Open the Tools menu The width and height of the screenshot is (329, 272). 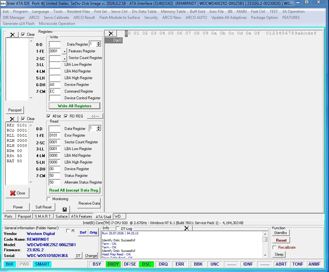[x=58, y=11]
